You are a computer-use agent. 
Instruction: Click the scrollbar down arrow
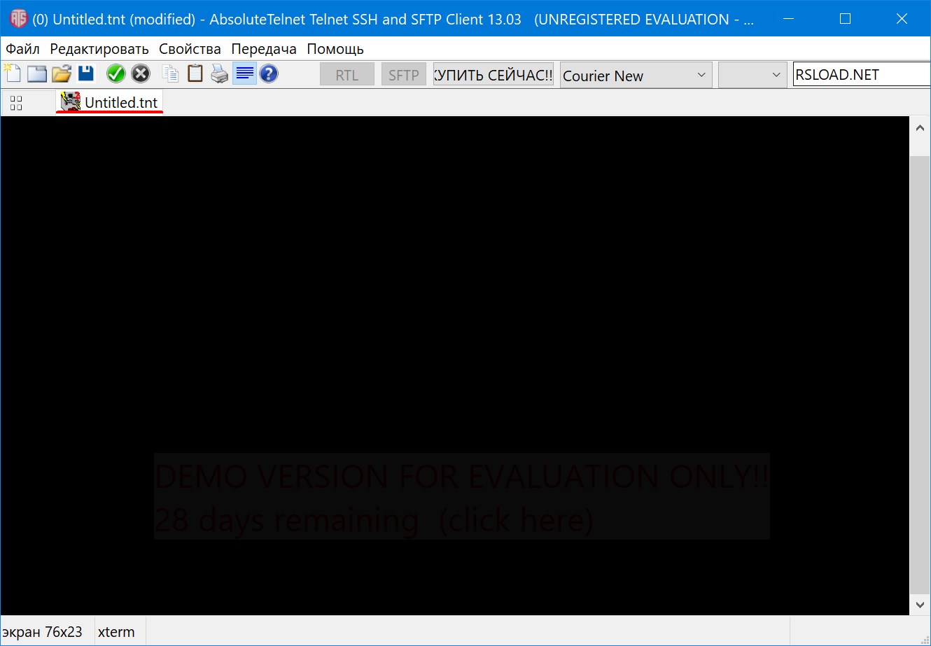(x=920, y=605)
